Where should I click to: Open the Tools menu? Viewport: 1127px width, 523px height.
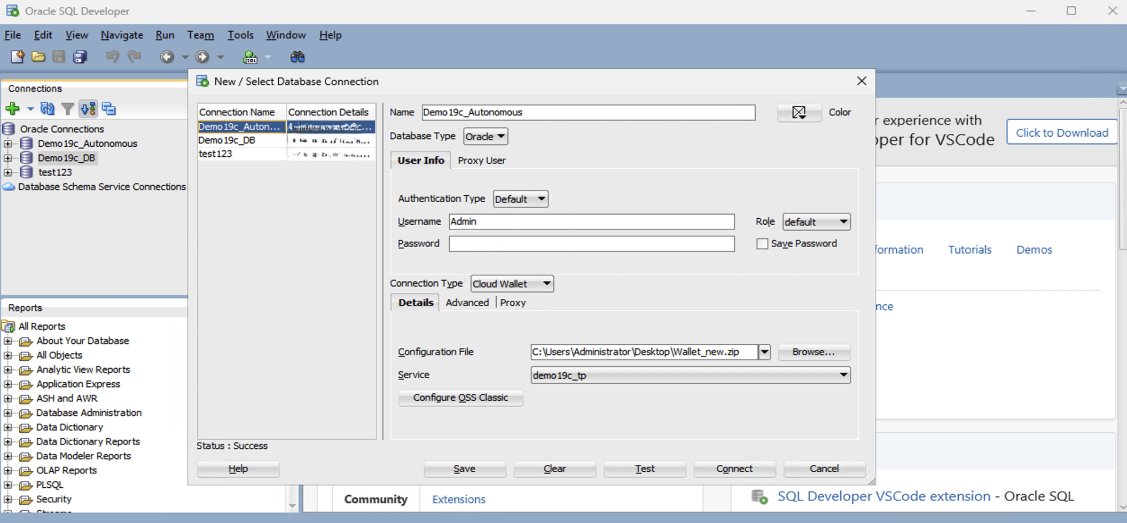tap(240, 35)
